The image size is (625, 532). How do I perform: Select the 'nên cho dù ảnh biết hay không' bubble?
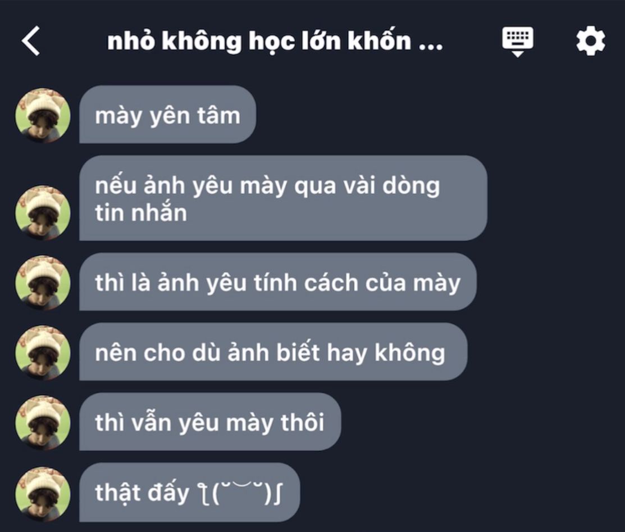[273, 352]
